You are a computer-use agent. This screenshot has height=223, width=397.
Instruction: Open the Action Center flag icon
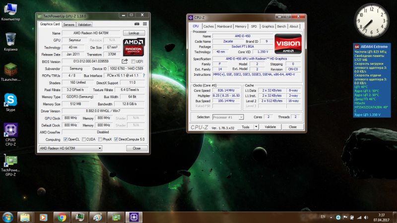[x=345, y=218]
